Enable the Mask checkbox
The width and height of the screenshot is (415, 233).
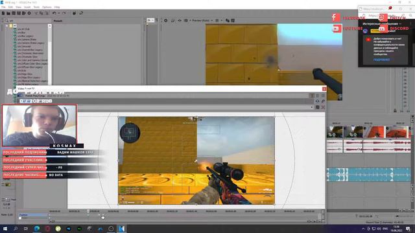[x=20, y=218]
